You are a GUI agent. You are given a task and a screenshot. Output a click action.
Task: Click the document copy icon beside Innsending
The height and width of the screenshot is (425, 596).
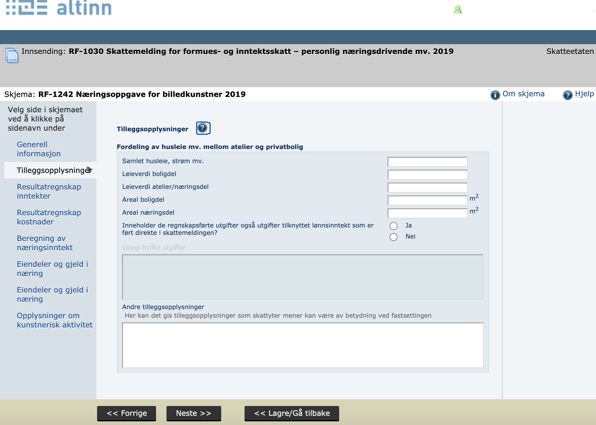[12, 56]
